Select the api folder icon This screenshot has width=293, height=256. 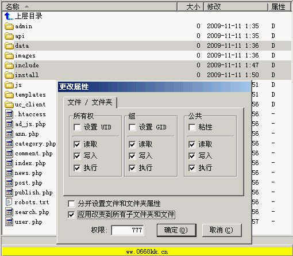point(9,36)
